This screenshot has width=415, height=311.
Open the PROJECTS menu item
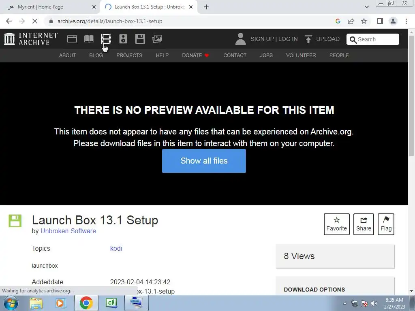[129, 55]
